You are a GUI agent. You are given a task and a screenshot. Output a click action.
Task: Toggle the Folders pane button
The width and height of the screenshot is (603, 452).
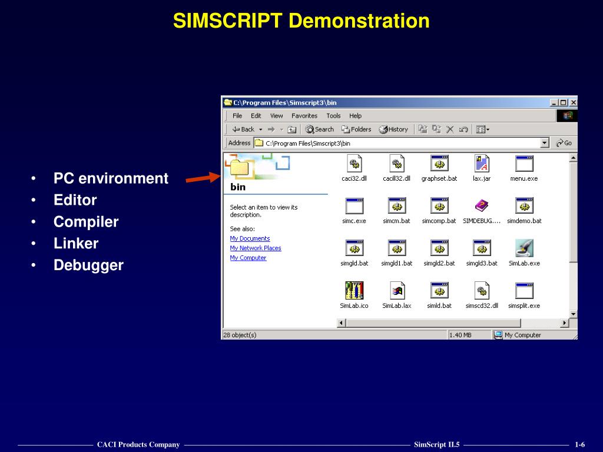[x=356, y=129]
